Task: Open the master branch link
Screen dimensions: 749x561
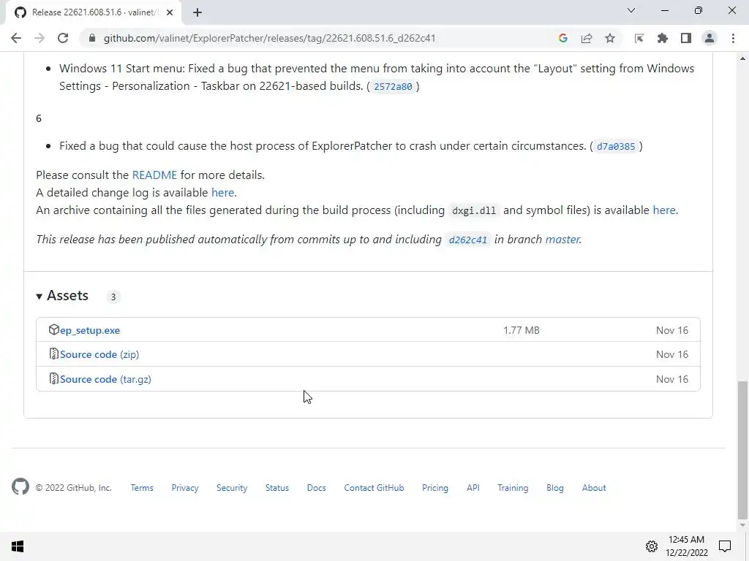Action: [x=562, y=240]
